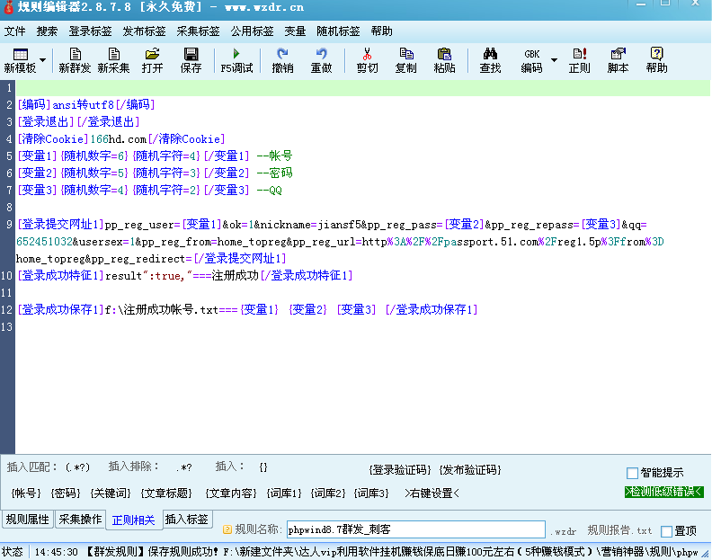Toggle the 置顶 always-on-top checkbox
712x560 pixels.
[666, 531]
